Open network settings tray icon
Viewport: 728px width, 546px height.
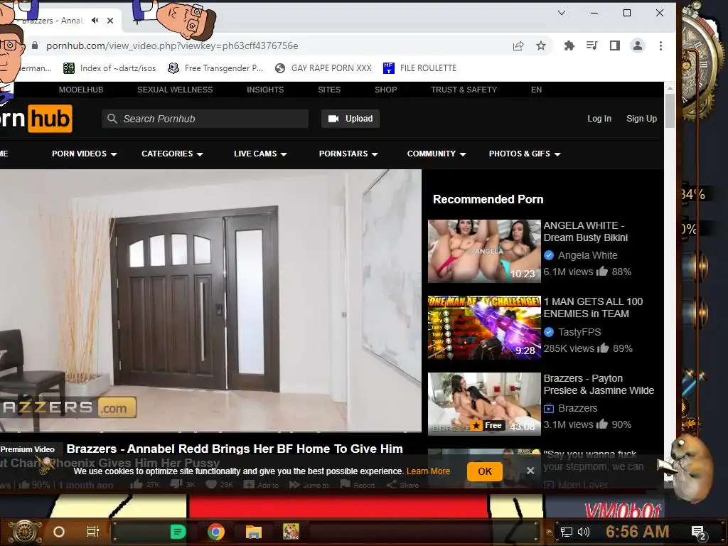click(x=567, y=532)
